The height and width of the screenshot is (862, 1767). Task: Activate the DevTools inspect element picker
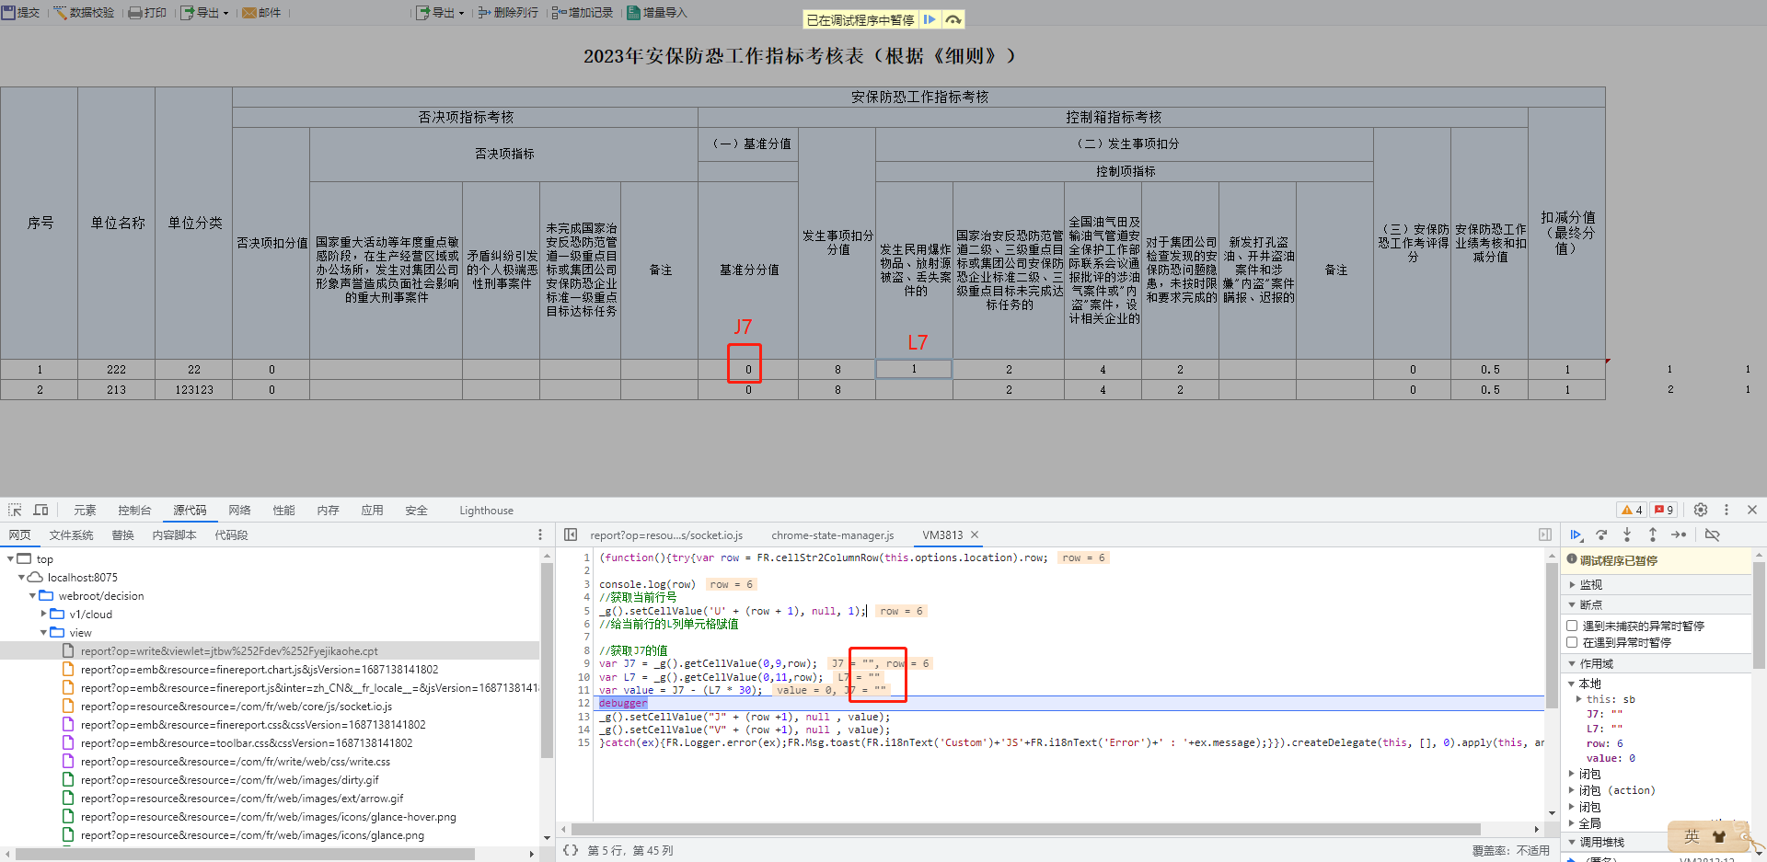point(15,510)
